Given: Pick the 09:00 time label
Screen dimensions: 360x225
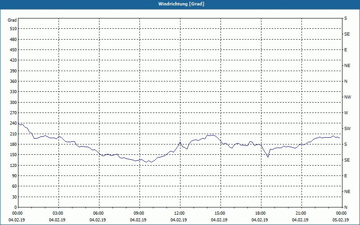Looking at the screenshot, I should [138, 213].
